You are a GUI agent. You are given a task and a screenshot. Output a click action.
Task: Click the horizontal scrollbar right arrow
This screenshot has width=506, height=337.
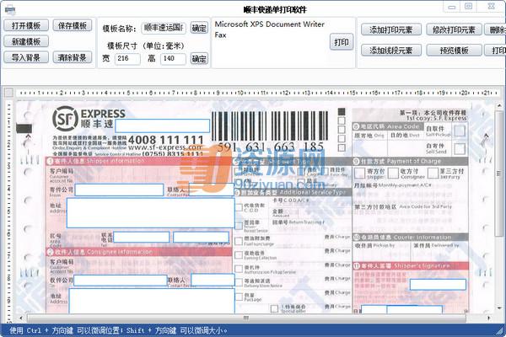click(x=489, y=318)
